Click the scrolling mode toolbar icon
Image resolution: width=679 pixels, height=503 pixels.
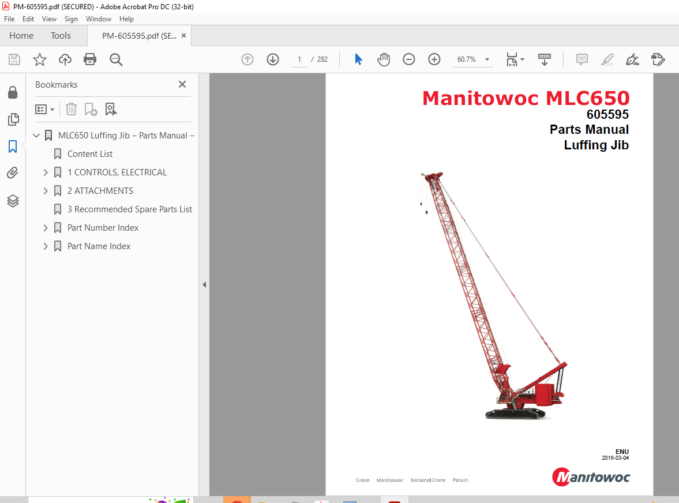pos(545,59)
